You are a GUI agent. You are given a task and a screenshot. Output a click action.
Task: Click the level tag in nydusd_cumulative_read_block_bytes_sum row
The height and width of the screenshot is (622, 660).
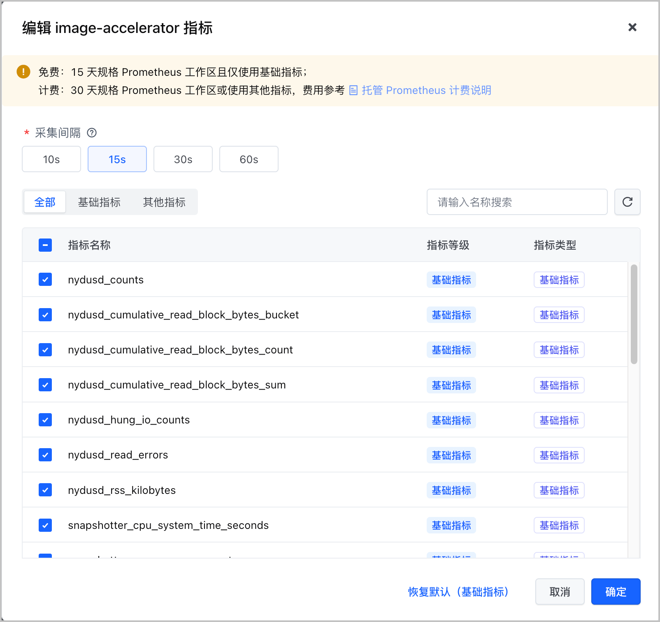[451, 385]
